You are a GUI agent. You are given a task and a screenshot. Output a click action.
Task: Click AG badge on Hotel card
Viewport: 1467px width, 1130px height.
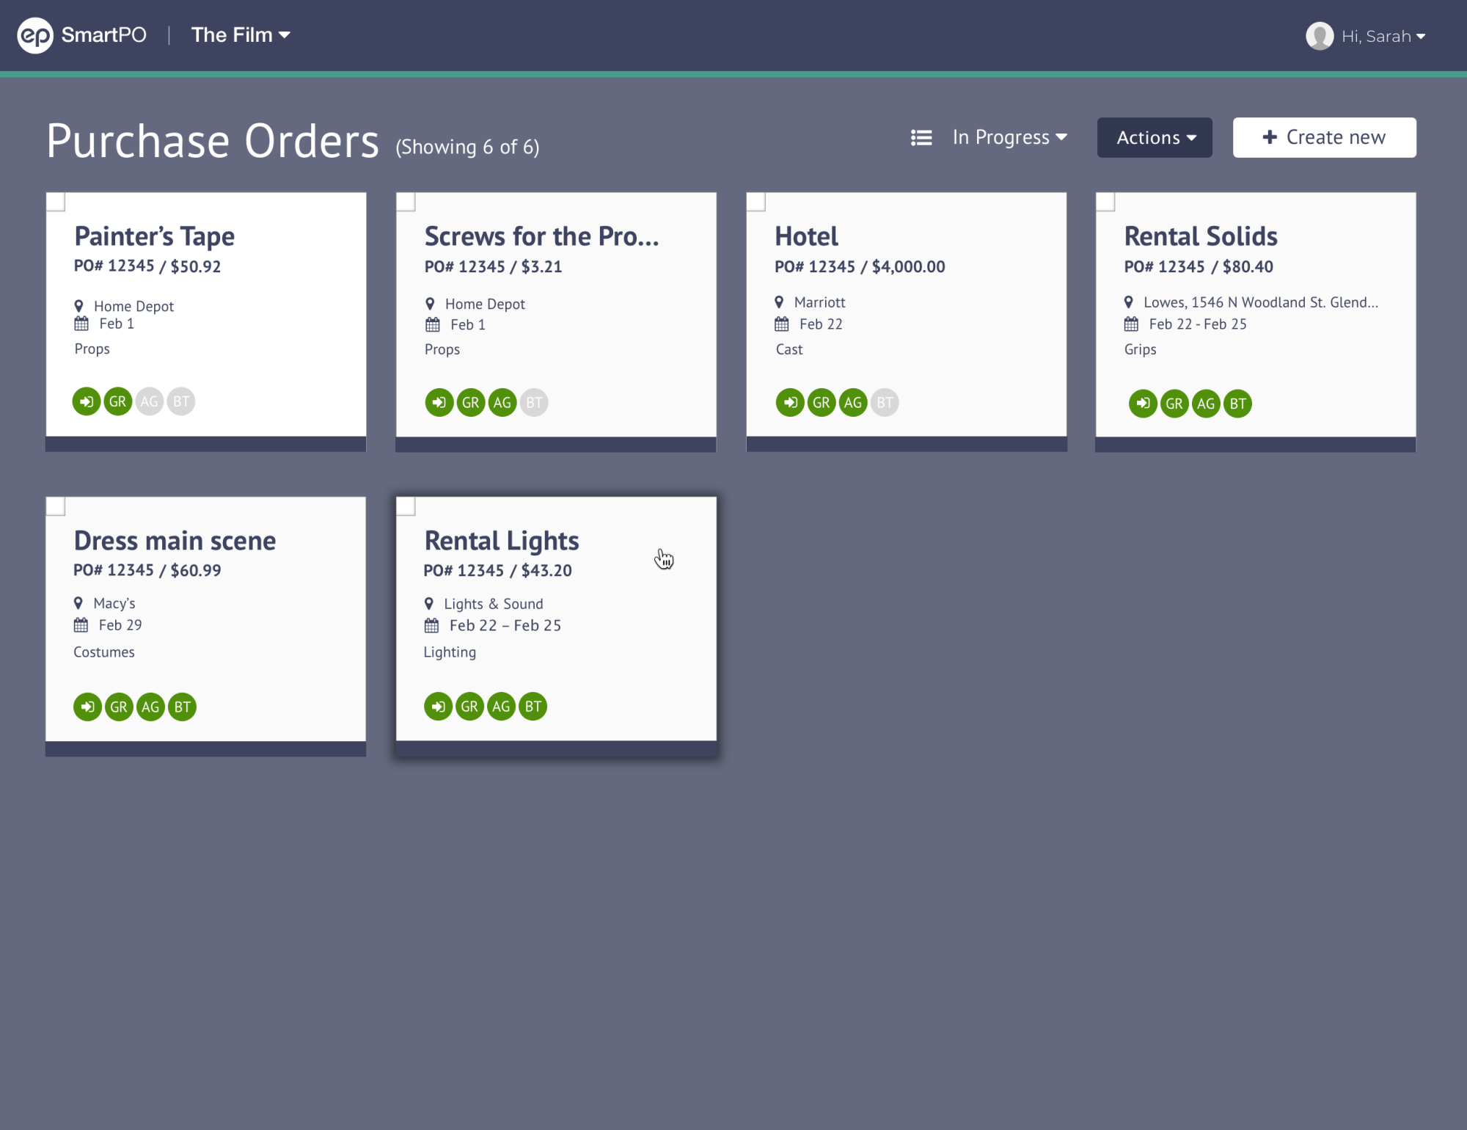click(853, 402)
